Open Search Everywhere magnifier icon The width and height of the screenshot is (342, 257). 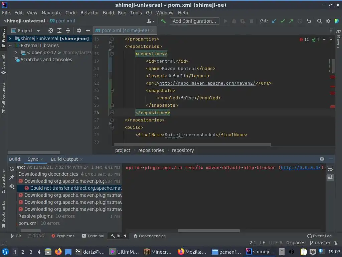click(320, 21)
